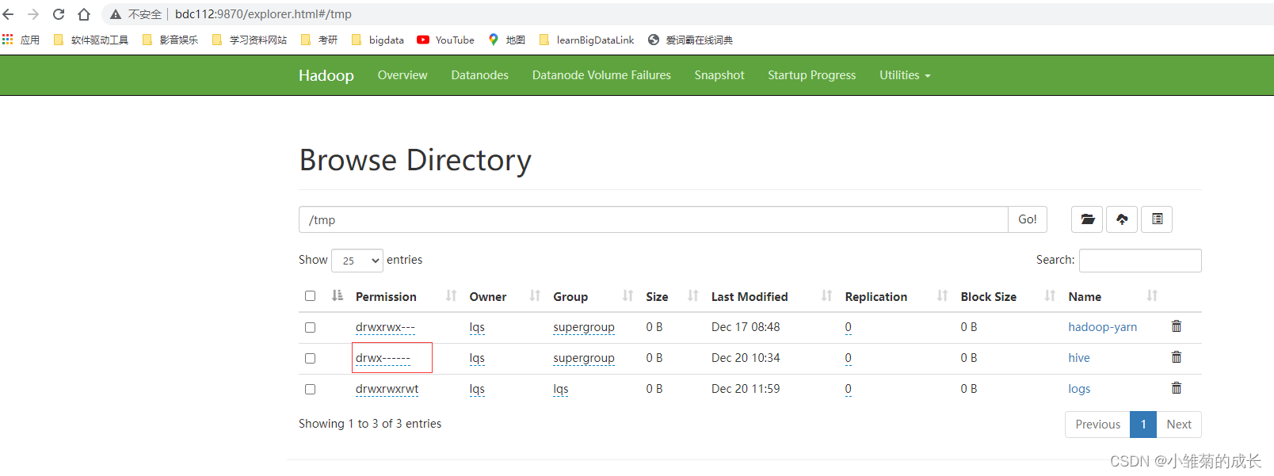Click the supergroup link for hive
The image size is (1274, 476).
pos(584,358)
